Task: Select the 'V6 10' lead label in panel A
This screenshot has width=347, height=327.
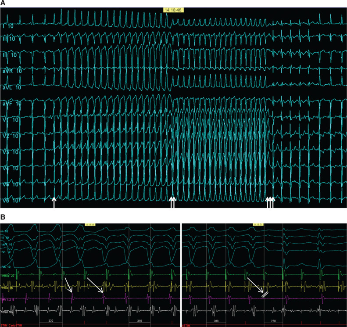Action: point(11,201)
